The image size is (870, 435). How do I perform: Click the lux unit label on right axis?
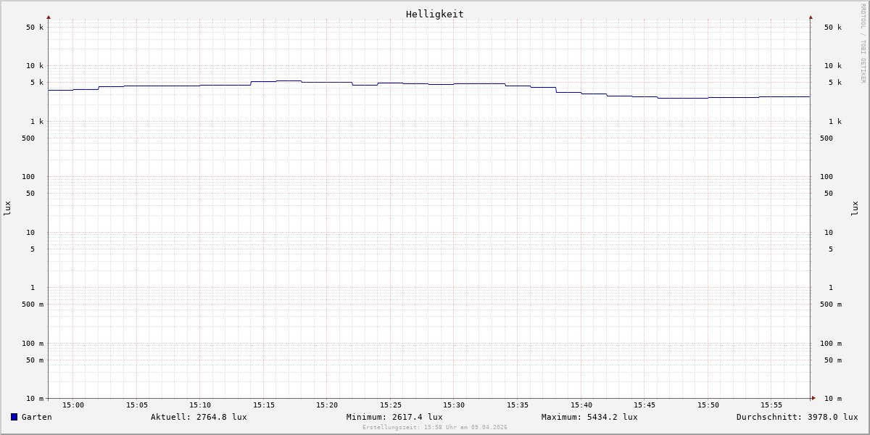[x=855, y=208]
